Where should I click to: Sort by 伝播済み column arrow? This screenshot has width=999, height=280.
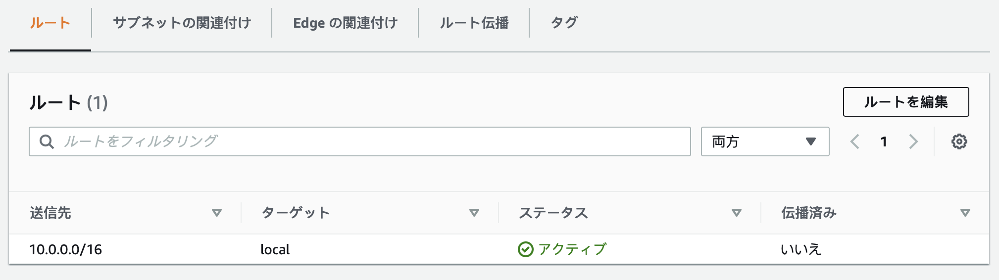(x=965, y=213)
